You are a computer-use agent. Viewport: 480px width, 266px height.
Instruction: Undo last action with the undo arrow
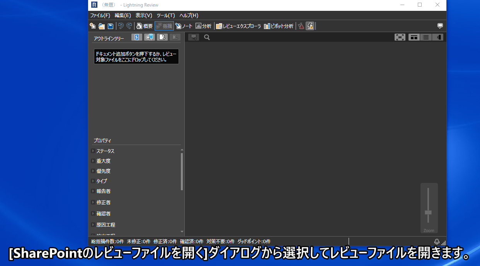pos(121,26)
